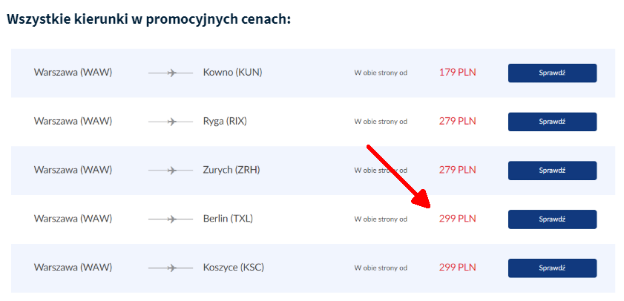
Task: Click the airplane icon in the Zurych row
Action: [x=170, y=171]
